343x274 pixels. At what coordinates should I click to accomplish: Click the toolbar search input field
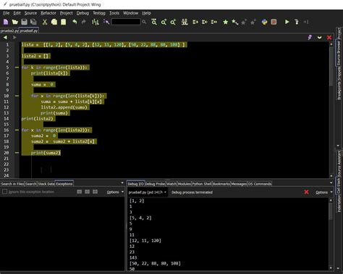click(x=126, y=22)
